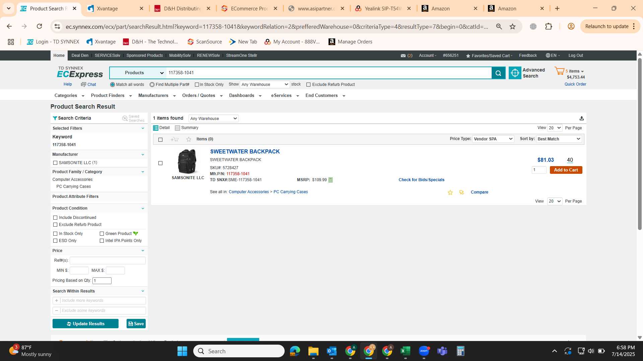Viewport: 643px width, 361px height.
Task: Open the Orders / Quotes menu
Action: click(202, 96)
